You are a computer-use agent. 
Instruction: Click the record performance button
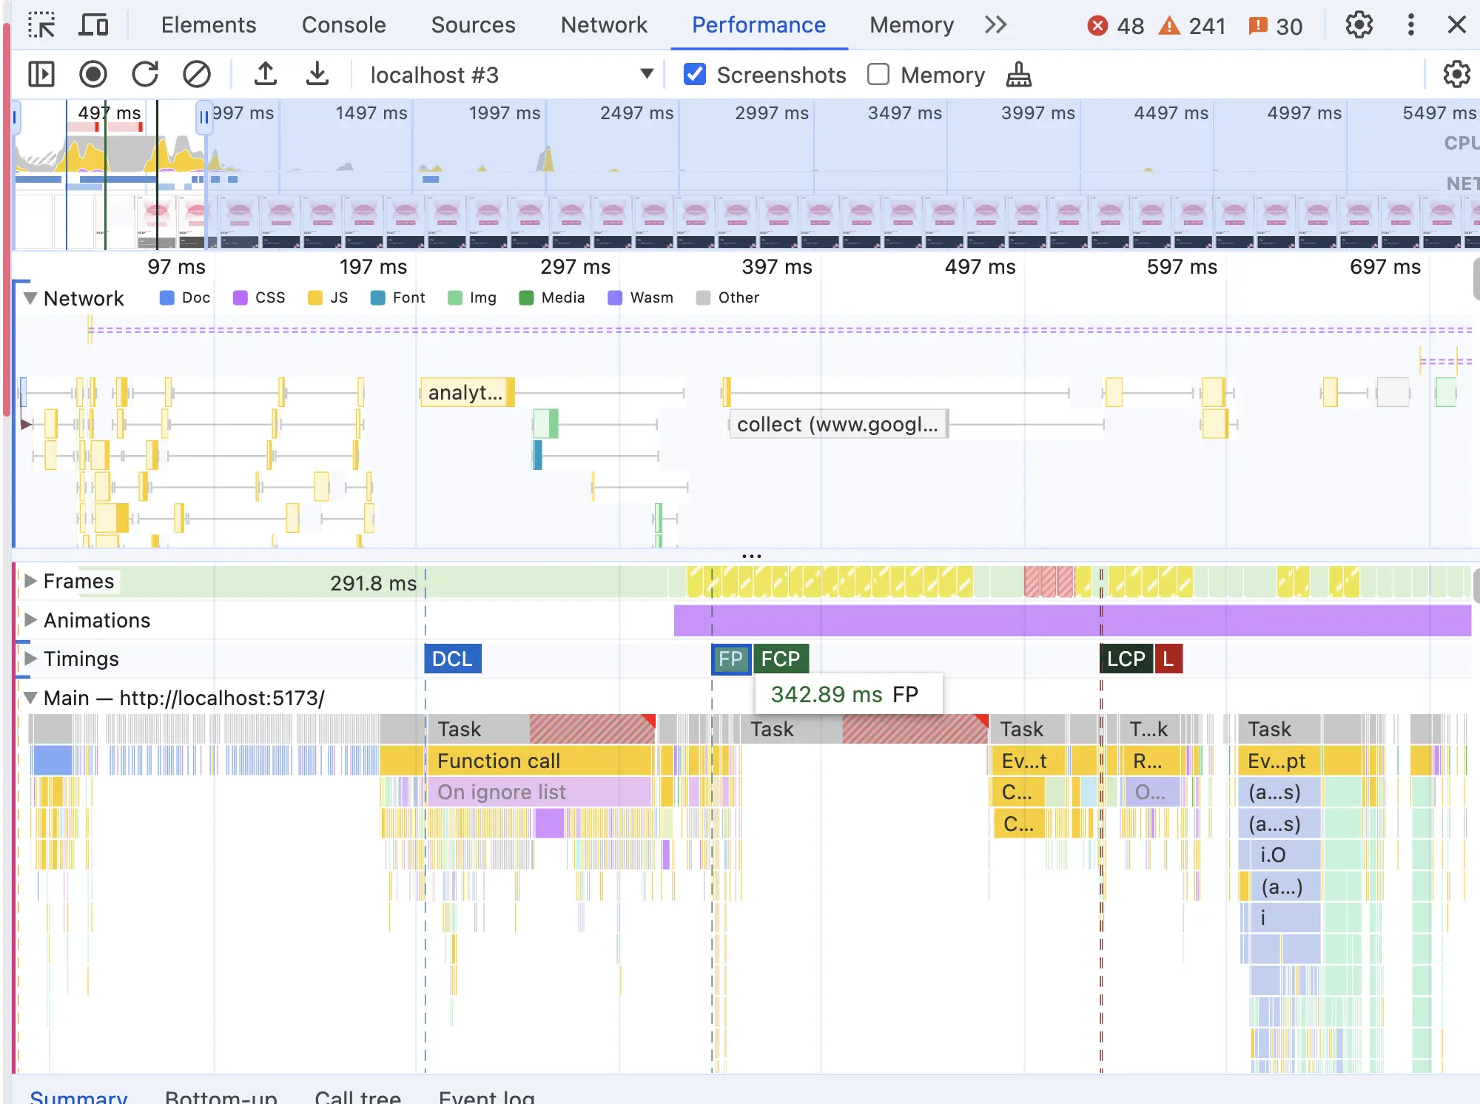93,75
